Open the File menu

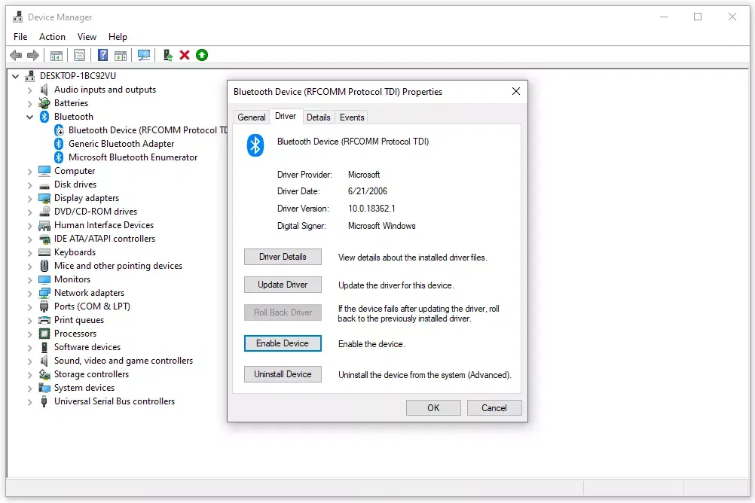(20, 37)
